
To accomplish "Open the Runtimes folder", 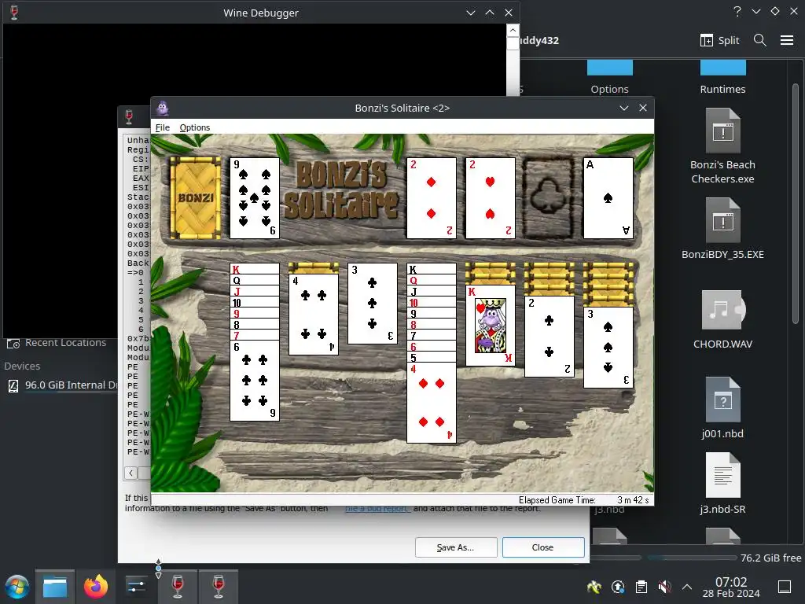I will coord(723,77).
